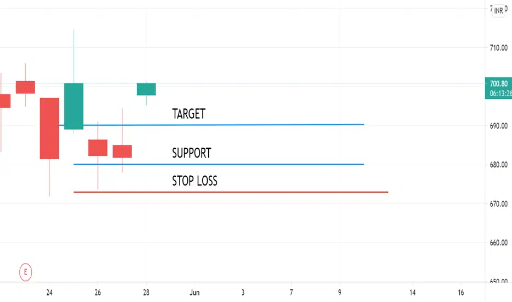This screenshot has width=512, height=302.
Task: Click the 06:13:26 countdown timer label
Action: tap(500, 94)
